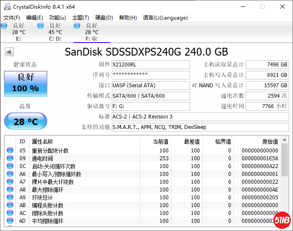
Task: Click the firmware field X21200RL
Action: pos(150,65)
